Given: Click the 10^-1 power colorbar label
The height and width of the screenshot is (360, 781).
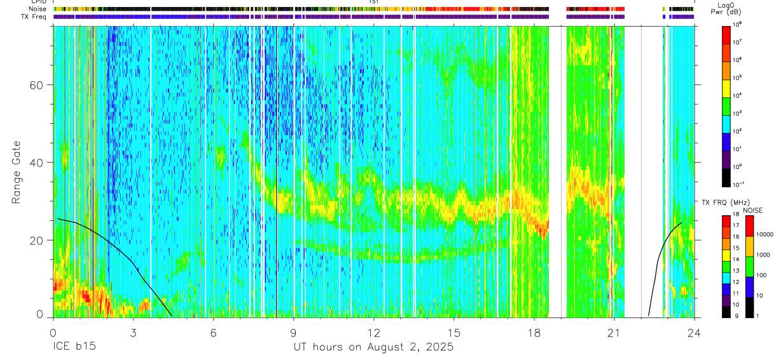Looking at the screenshot, I should (739, 183).
